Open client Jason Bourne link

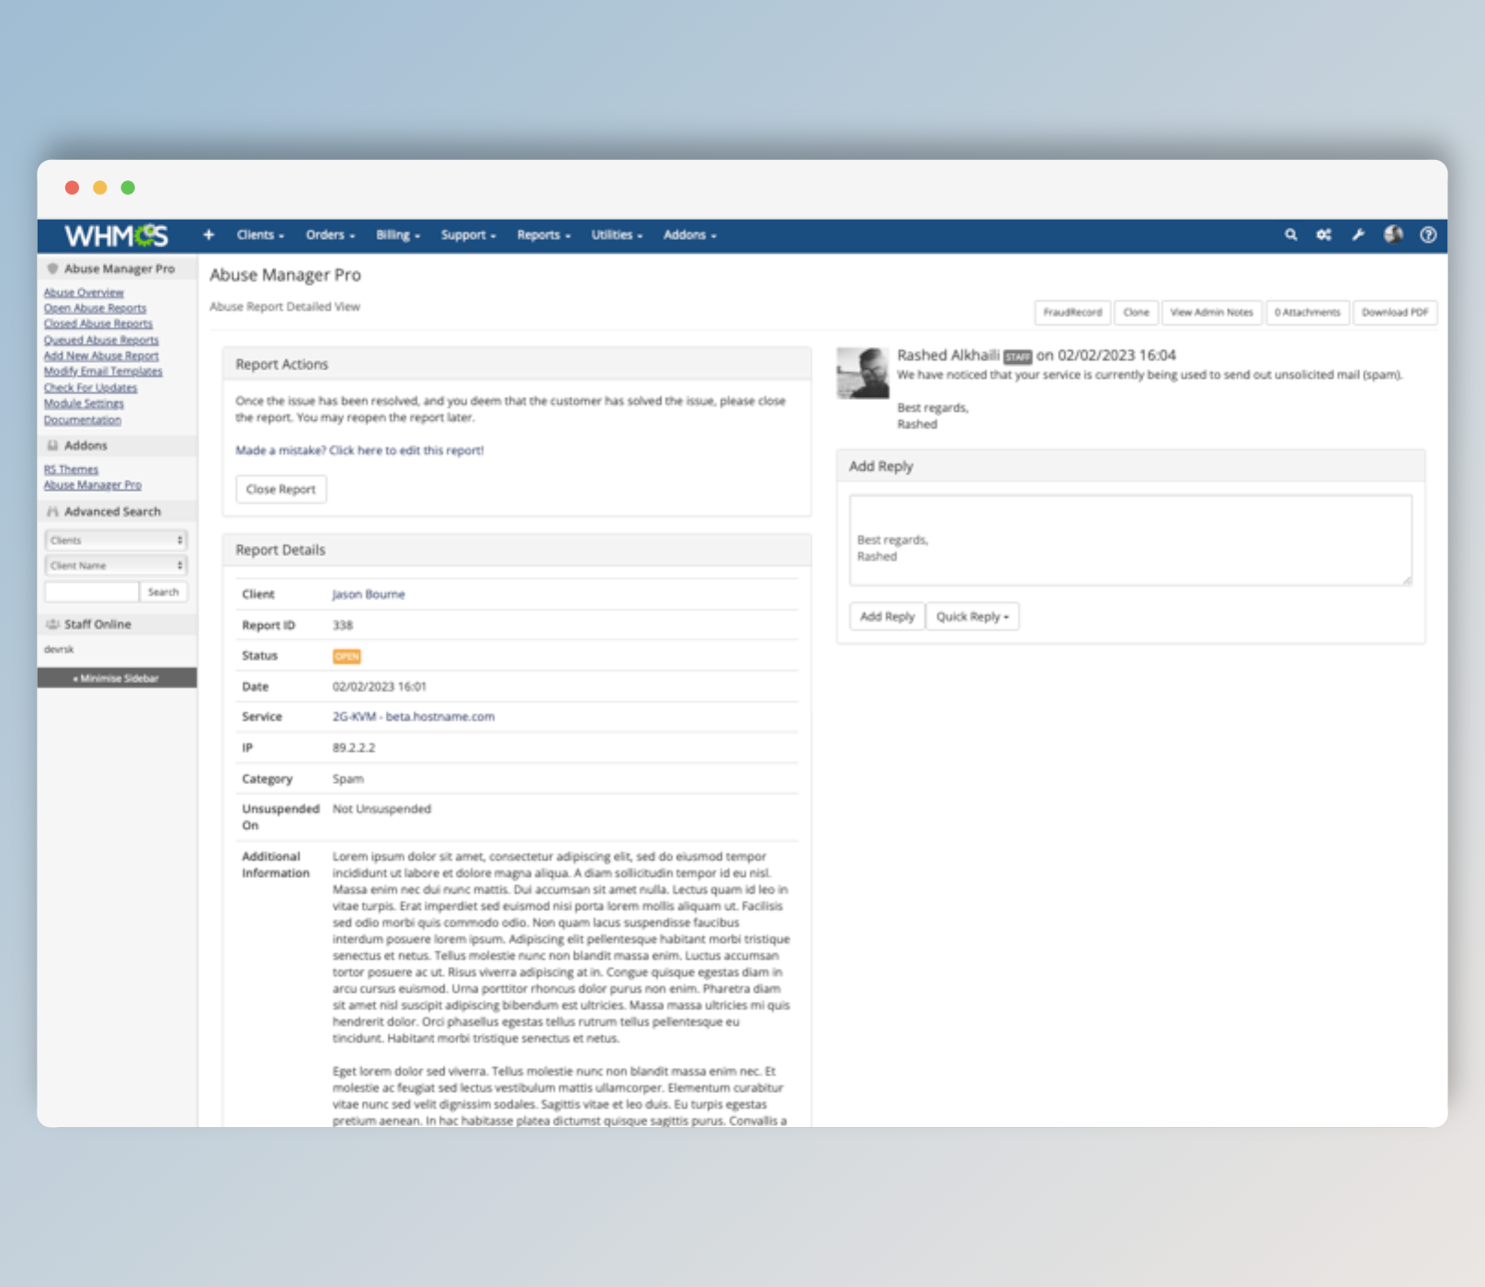tap(368, 595)
